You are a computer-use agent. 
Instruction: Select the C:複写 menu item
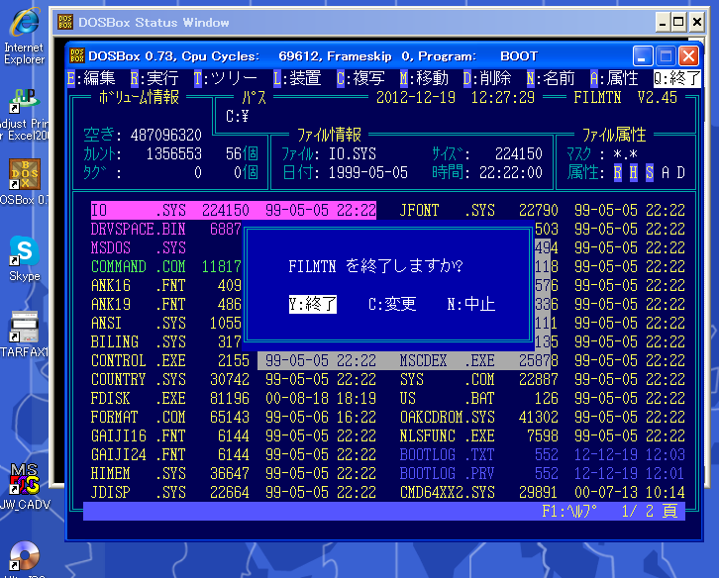(x=360, y=78)
